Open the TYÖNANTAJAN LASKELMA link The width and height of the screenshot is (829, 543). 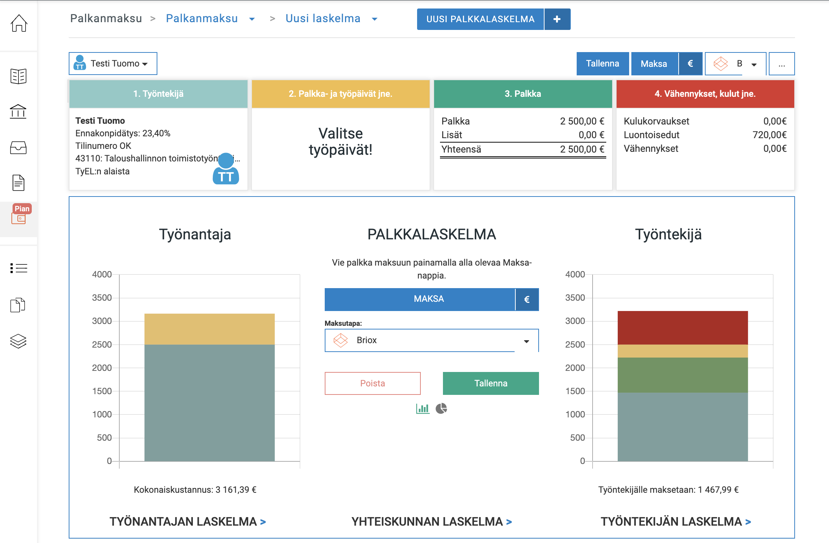coord(188,522)
